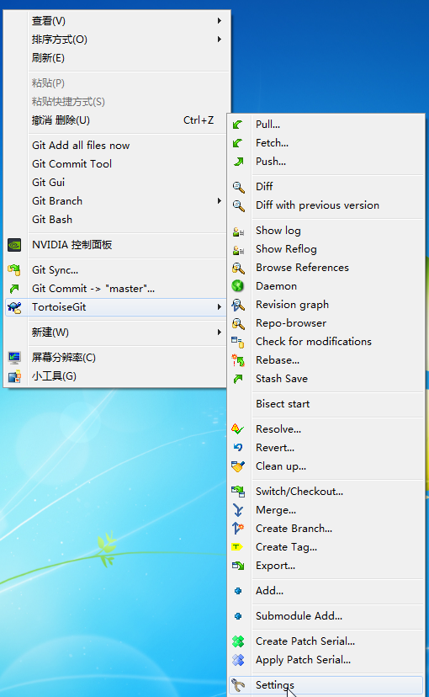Click the Export icon
This screenshot has width=429, height=697.
coord(238,566)
